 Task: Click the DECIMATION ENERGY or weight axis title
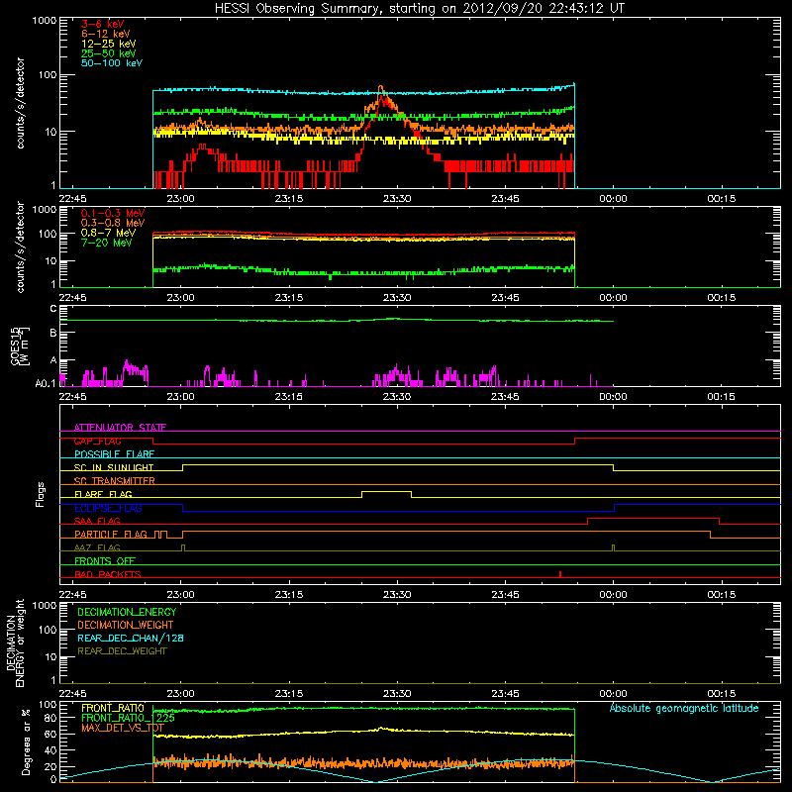click(15, 643)
